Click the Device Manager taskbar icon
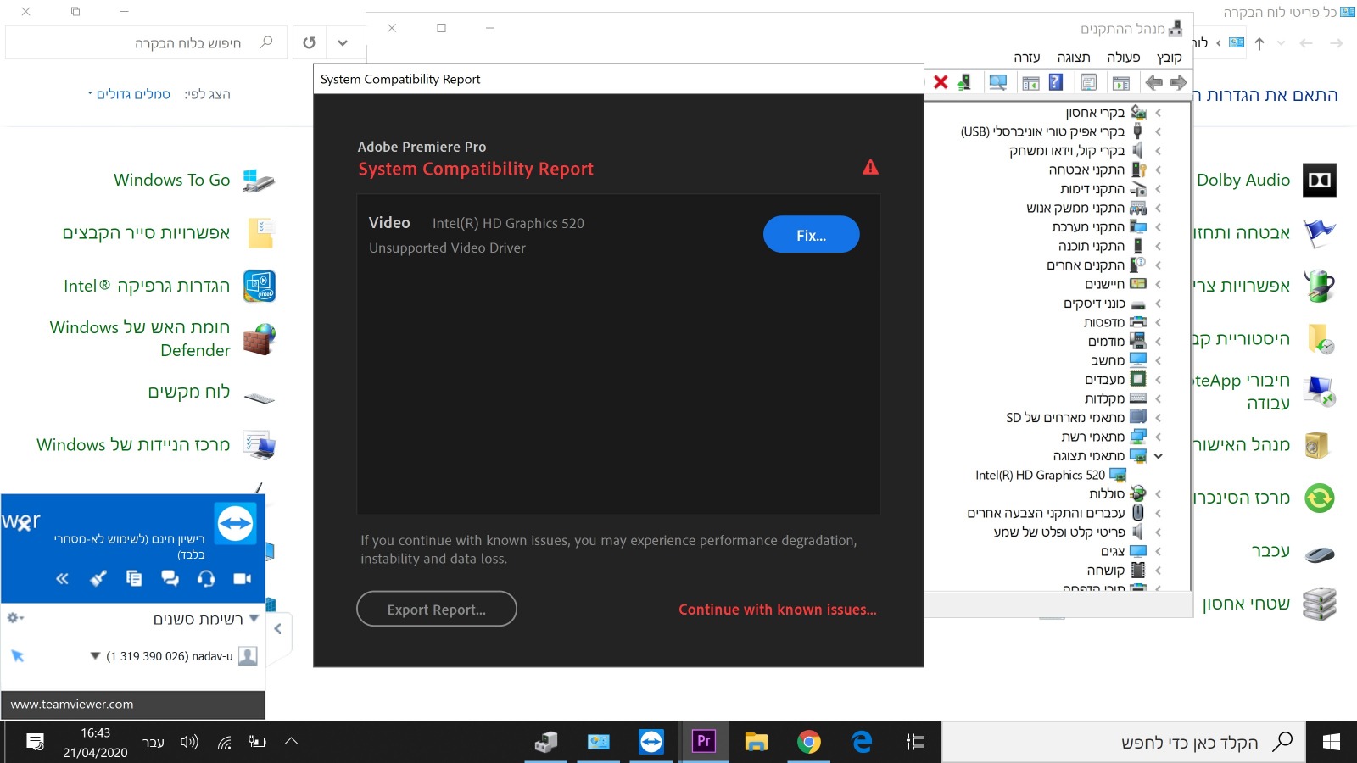This screenshot has height=763, width=1357. click(546, 742)
